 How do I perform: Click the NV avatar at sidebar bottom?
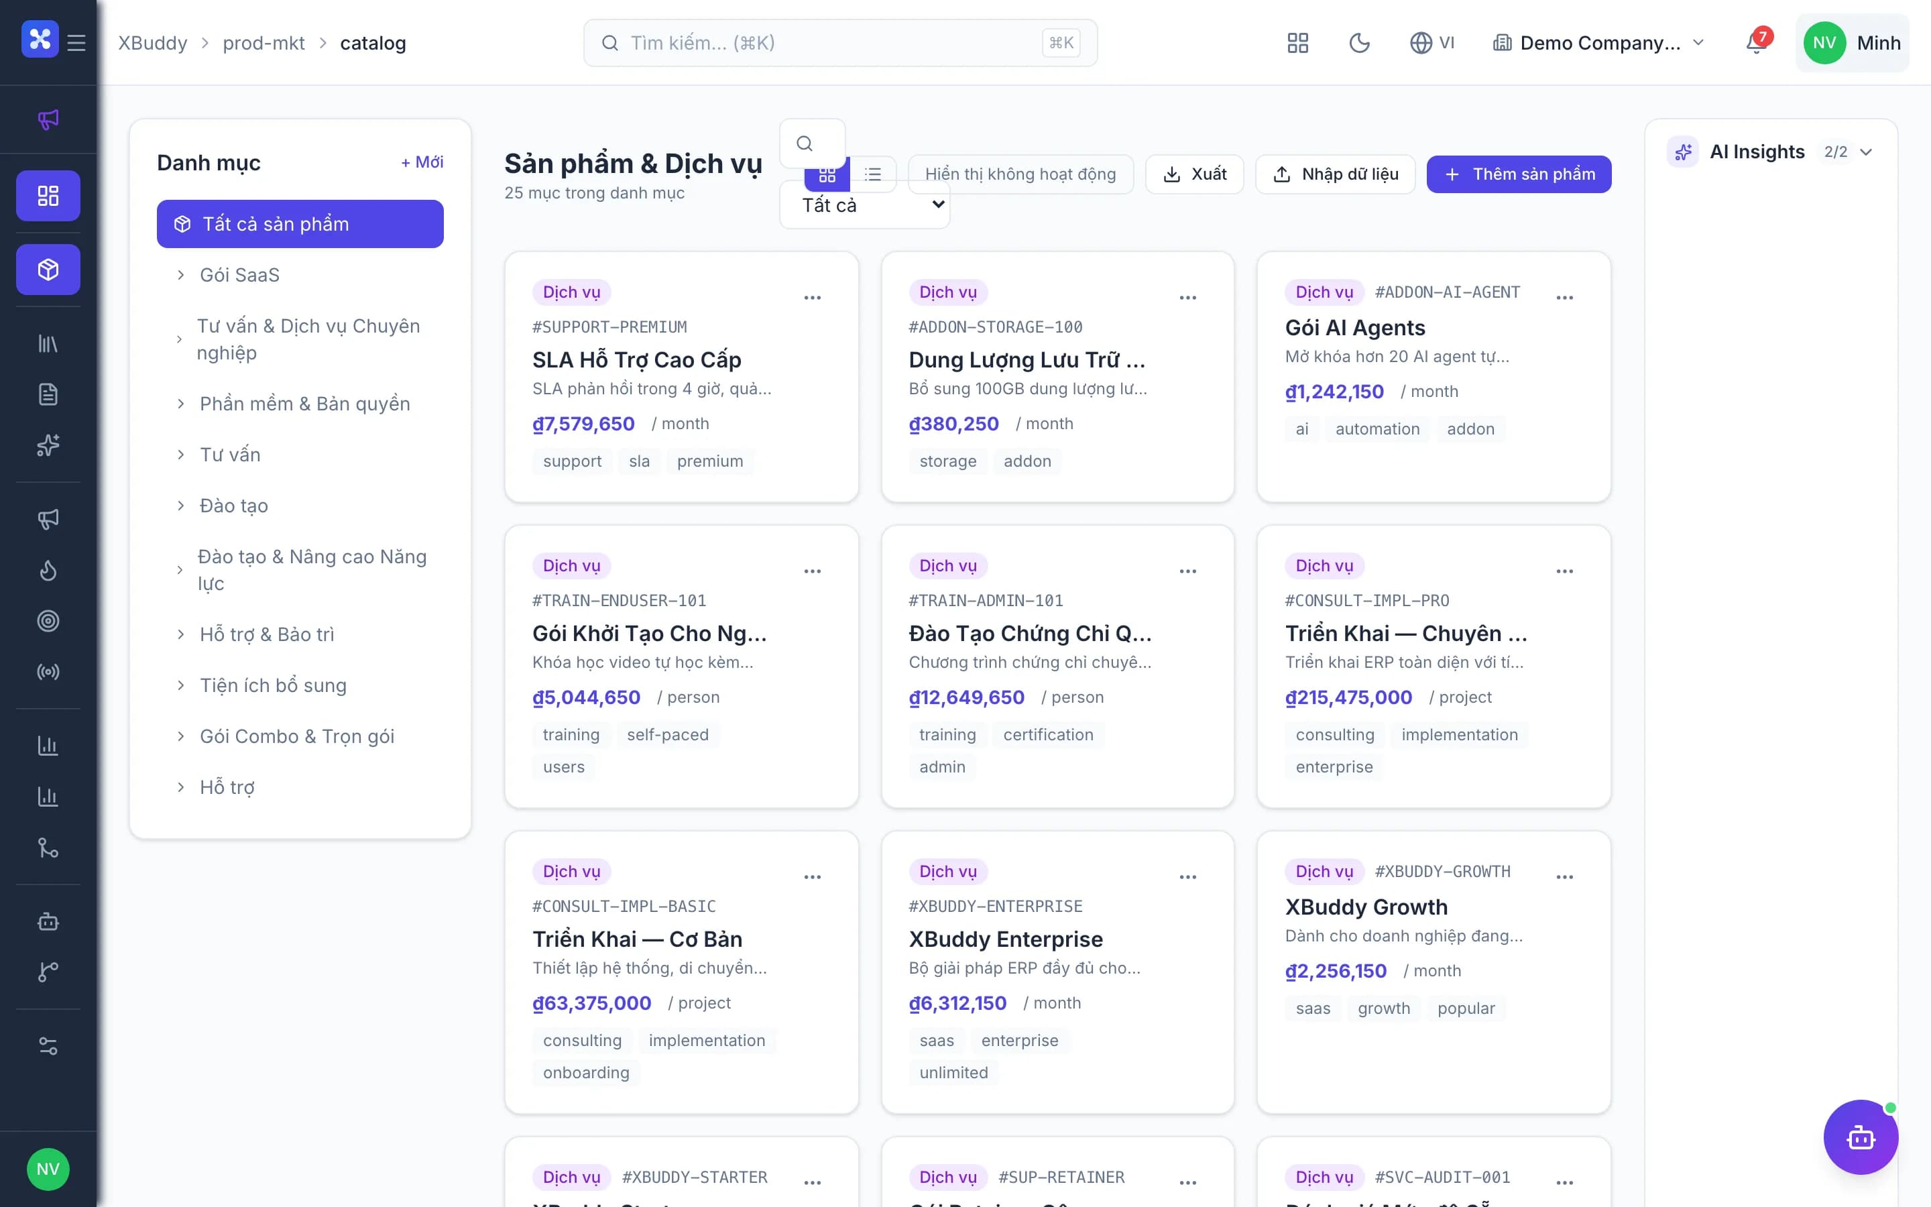(48, 1169)
